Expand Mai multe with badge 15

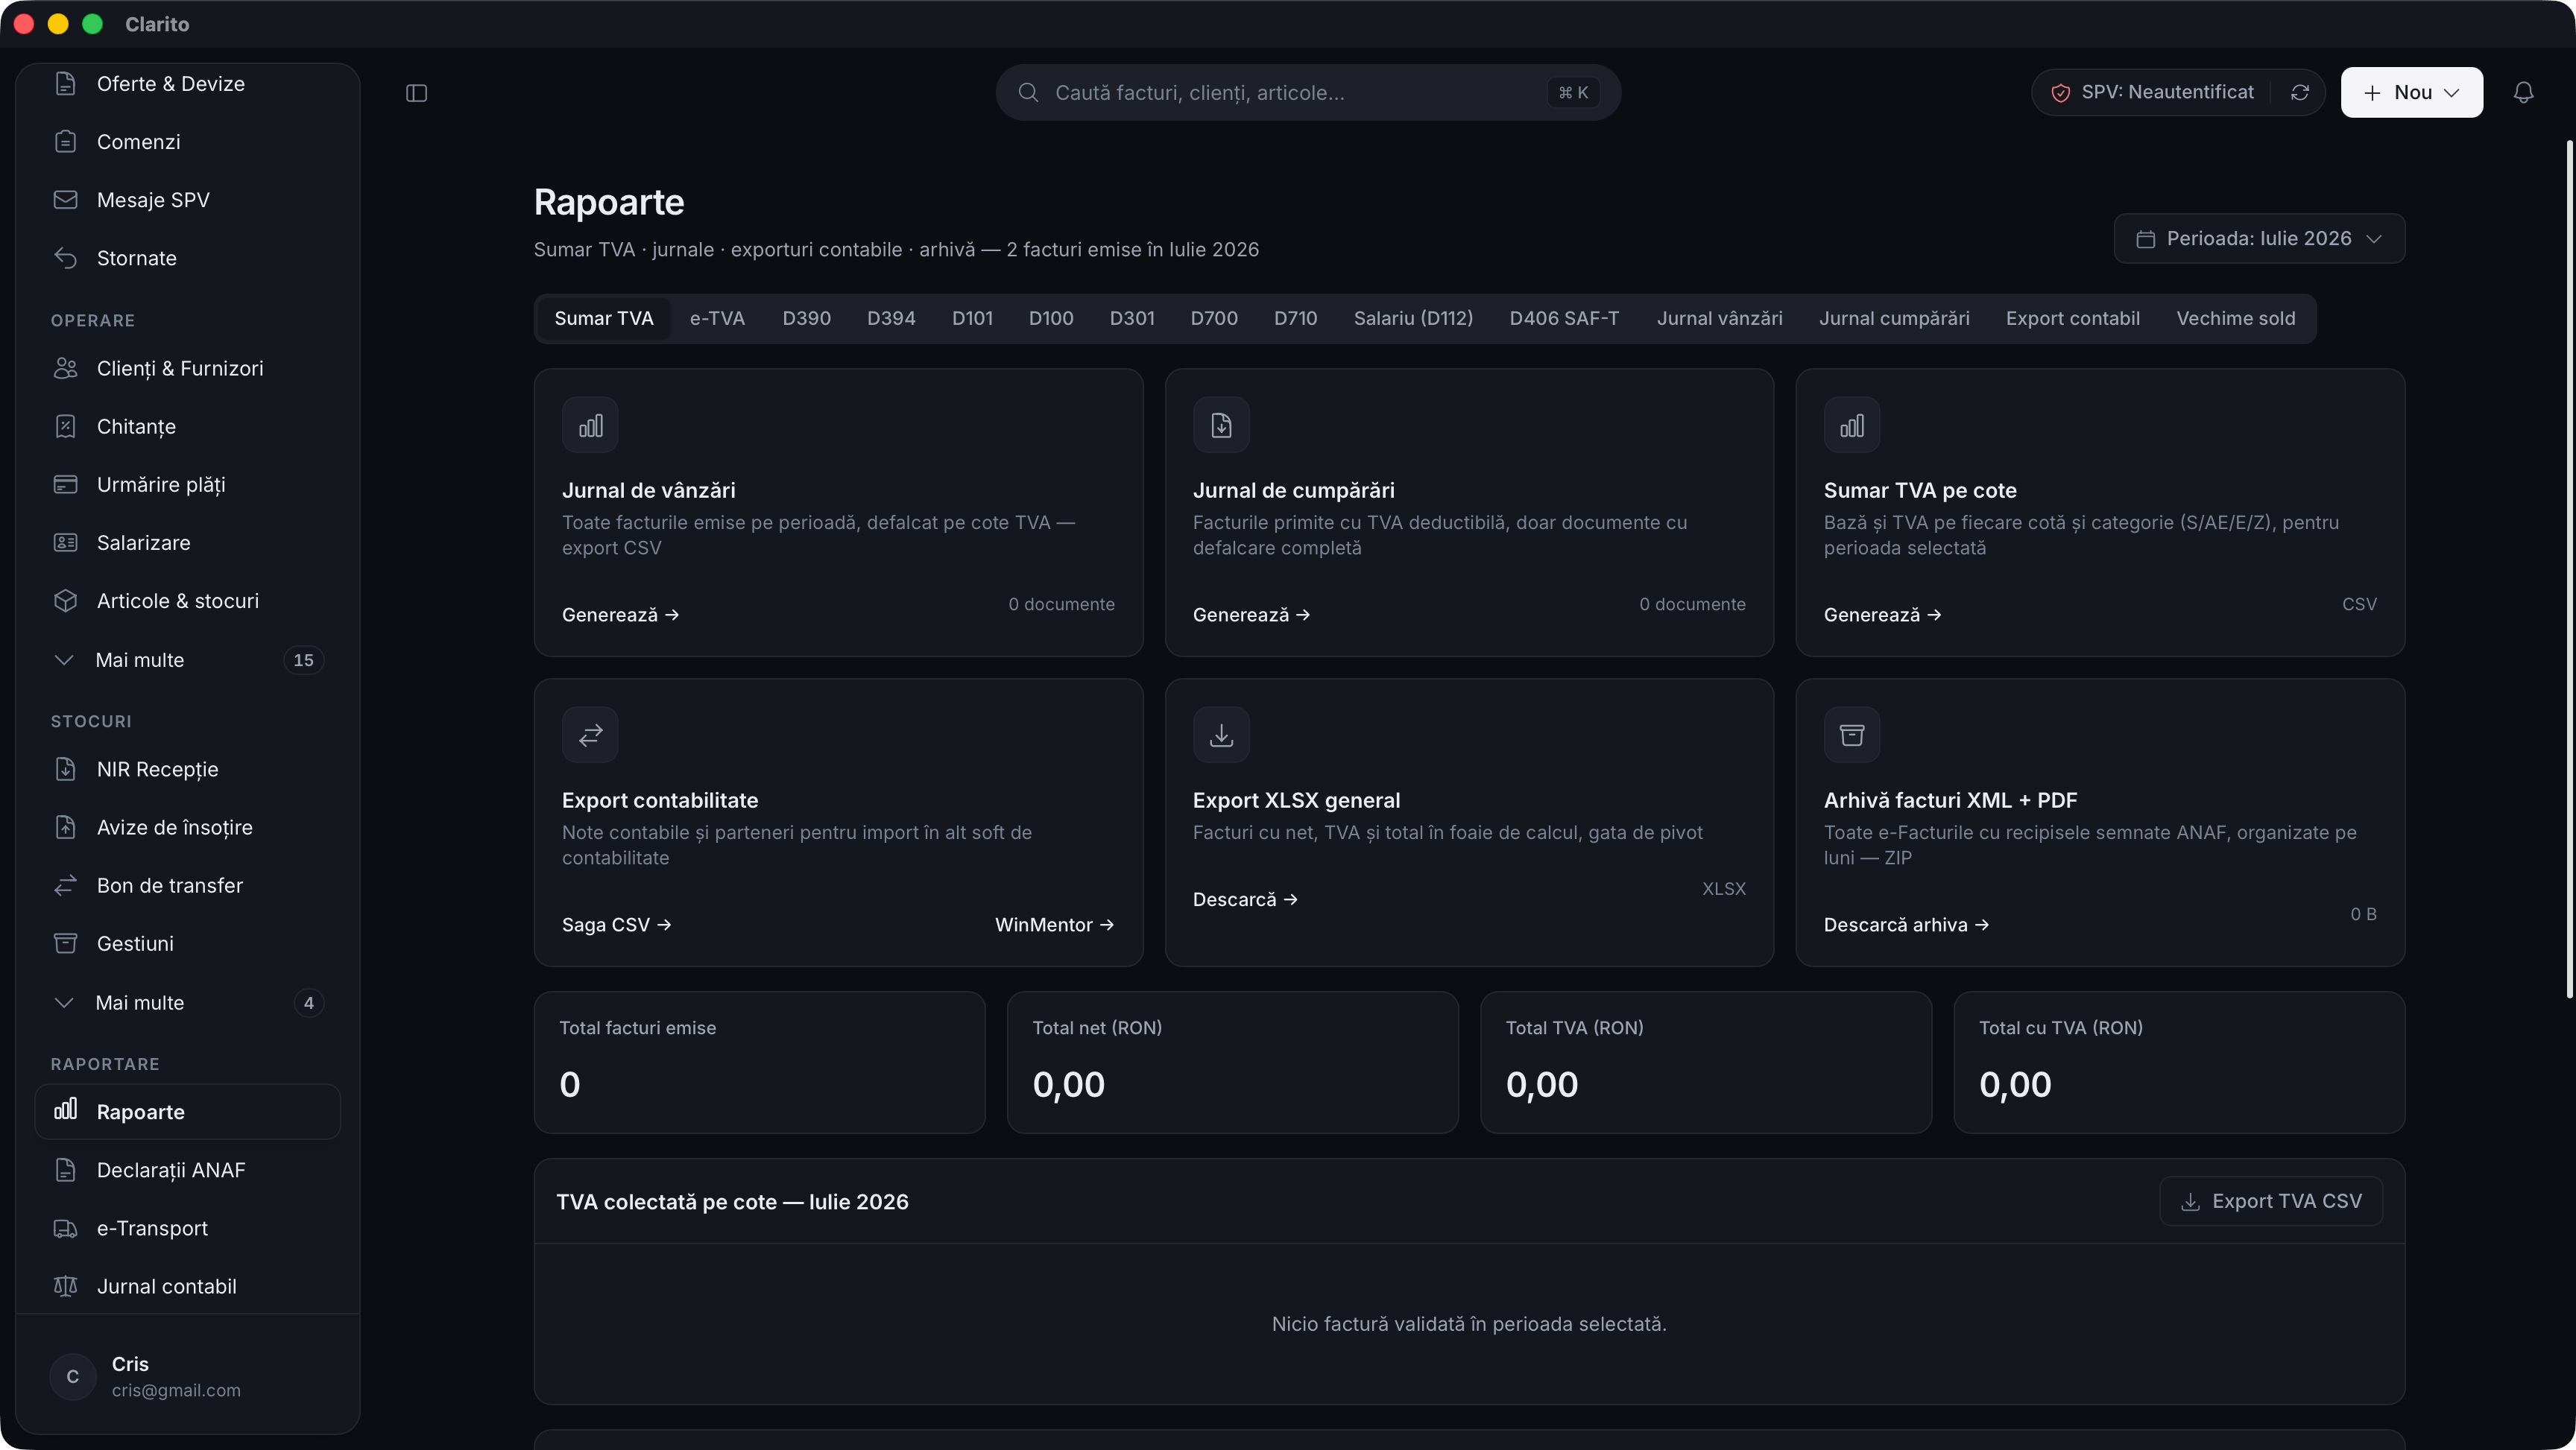tap(188, 660)
